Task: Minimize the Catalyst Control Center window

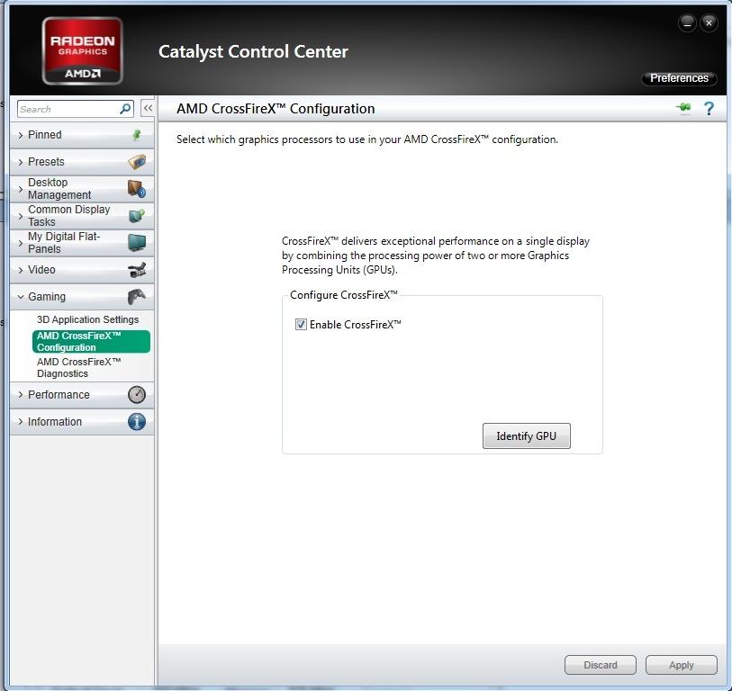Action: click(687, 22)
